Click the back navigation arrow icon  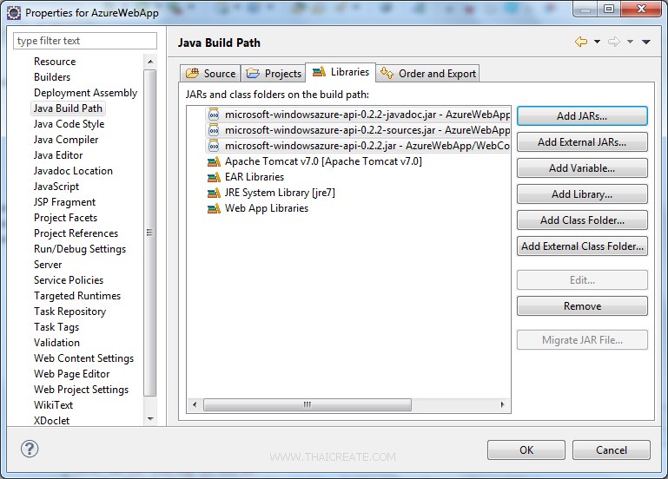[x=581, y=42]
